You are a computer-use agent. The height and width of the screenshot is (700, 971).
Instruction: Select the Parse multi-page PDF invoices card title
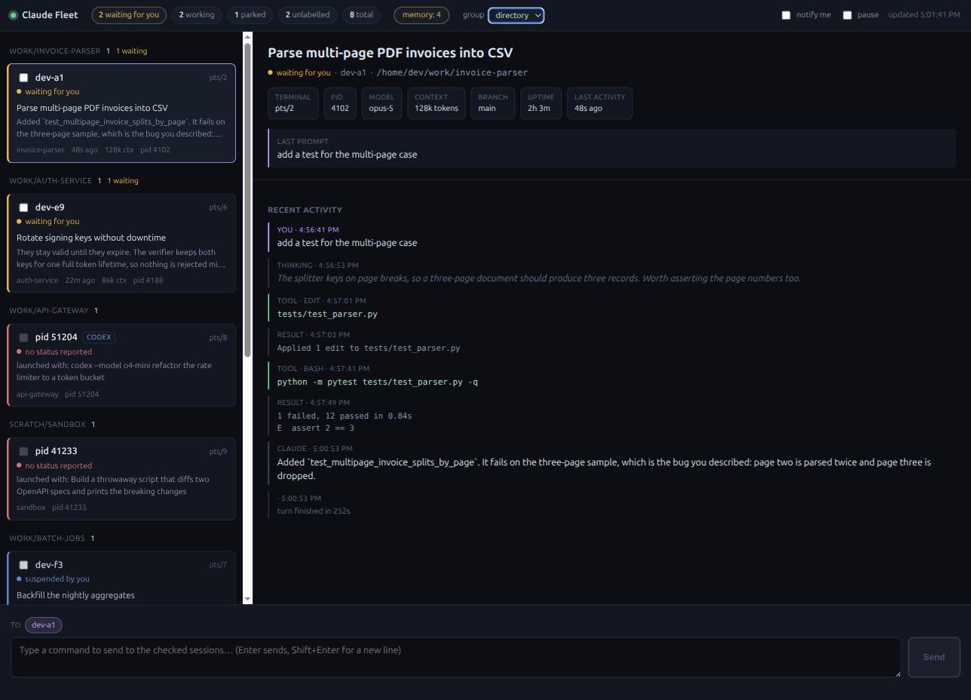pos(92,108)
